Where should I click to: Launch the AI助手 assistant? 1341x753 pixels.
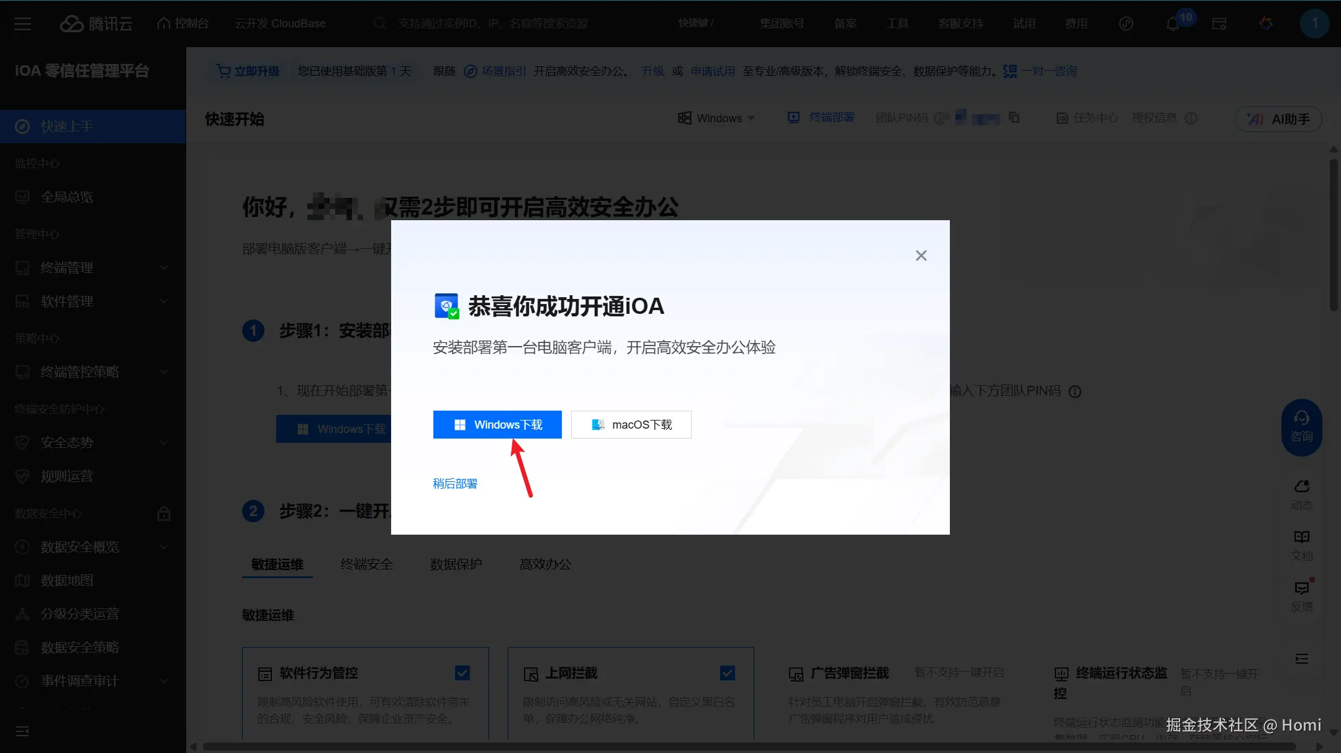(1278, 118)
